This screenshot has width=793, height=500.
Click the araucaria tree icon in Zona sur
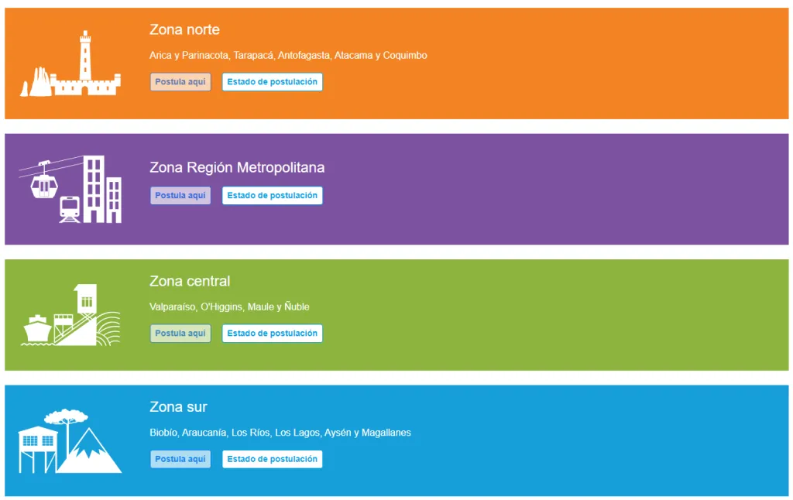tap(67, 428)
